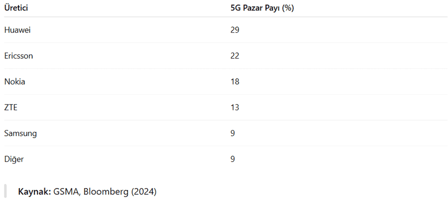Image resolution: width=448 pixels, height=202 pixels.
Task: Click the year (2024) in source note
Action: tap(144, 192)
